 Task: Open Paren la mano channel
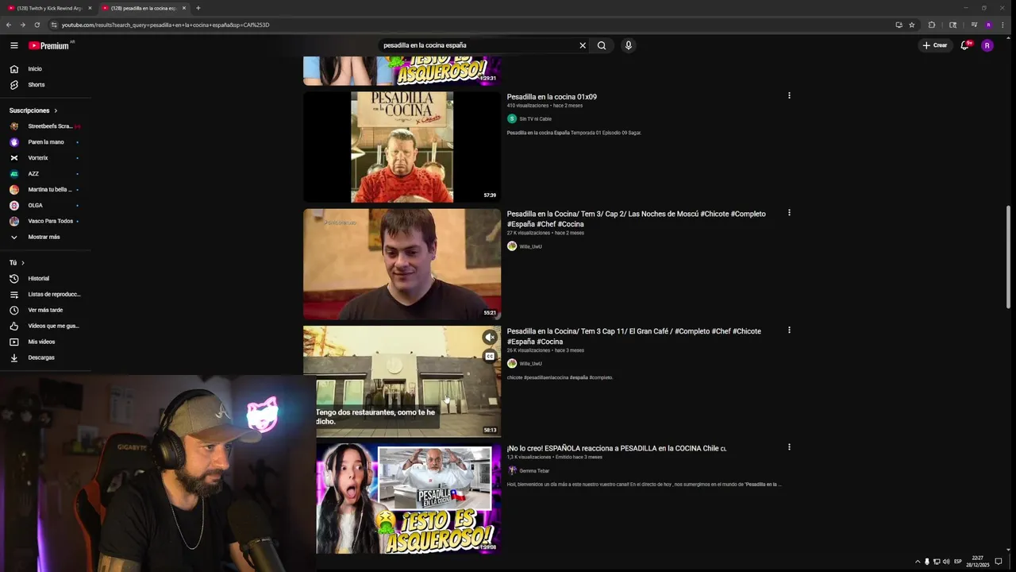[x=45, y=142]
